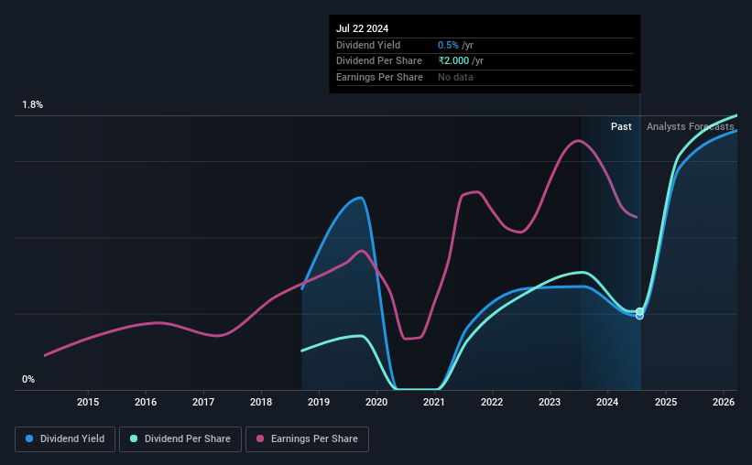Click the Earnings Per Share tooltip row
The width and height of the screenshot is (752, 465).
pos(485,77)
